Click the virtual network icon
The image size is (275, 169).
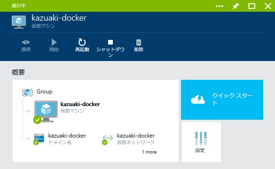coord(107,139)
